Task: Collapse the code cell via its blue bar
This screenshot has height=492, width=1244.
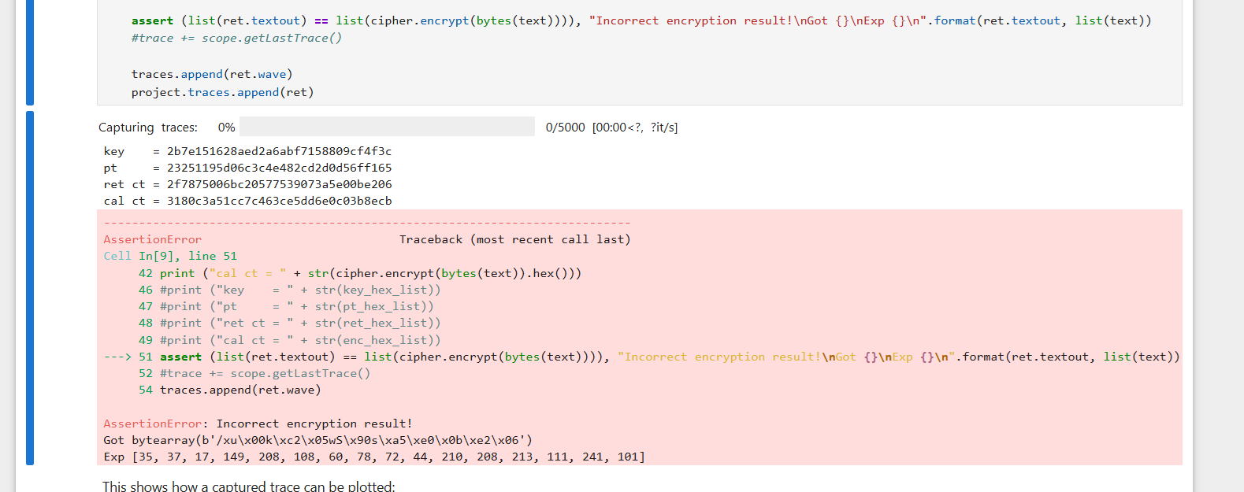Action: (30, 52)
